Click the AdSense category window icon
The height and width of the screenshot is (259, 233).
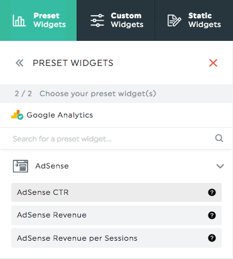(x=21, y=166)
